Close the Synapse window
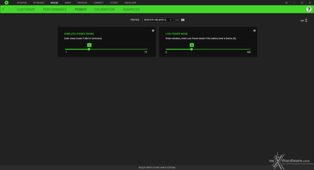This screenshot has width=314, height=170. (x=310, y=3)
